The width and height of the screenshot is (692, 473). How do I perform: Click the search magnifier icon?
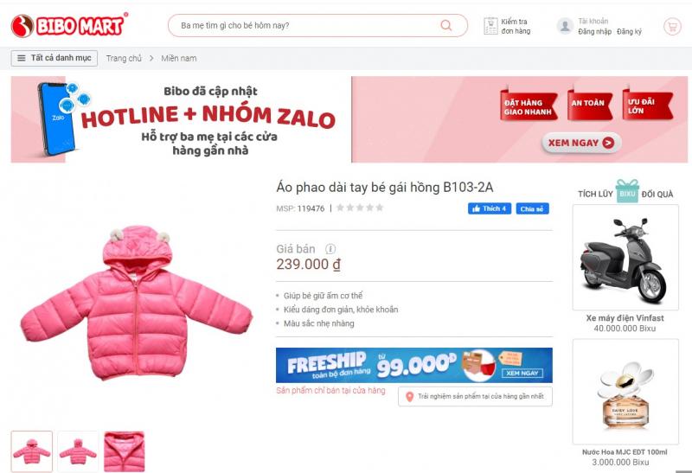point(446,25)
